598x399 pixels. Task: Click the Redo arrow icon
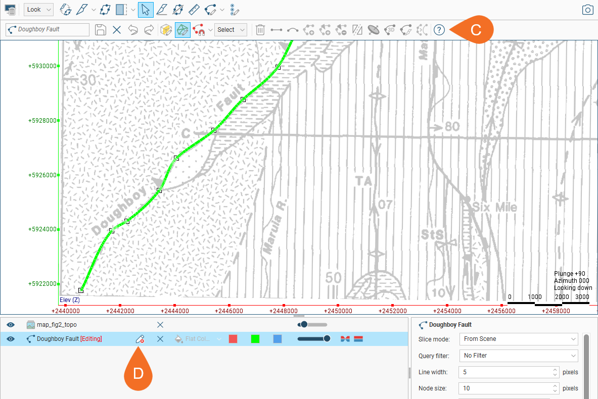point(149,30)
